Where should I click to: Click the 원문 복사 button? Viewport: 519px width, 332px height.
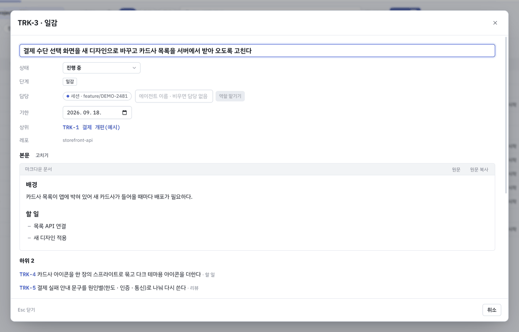(479, 169)
